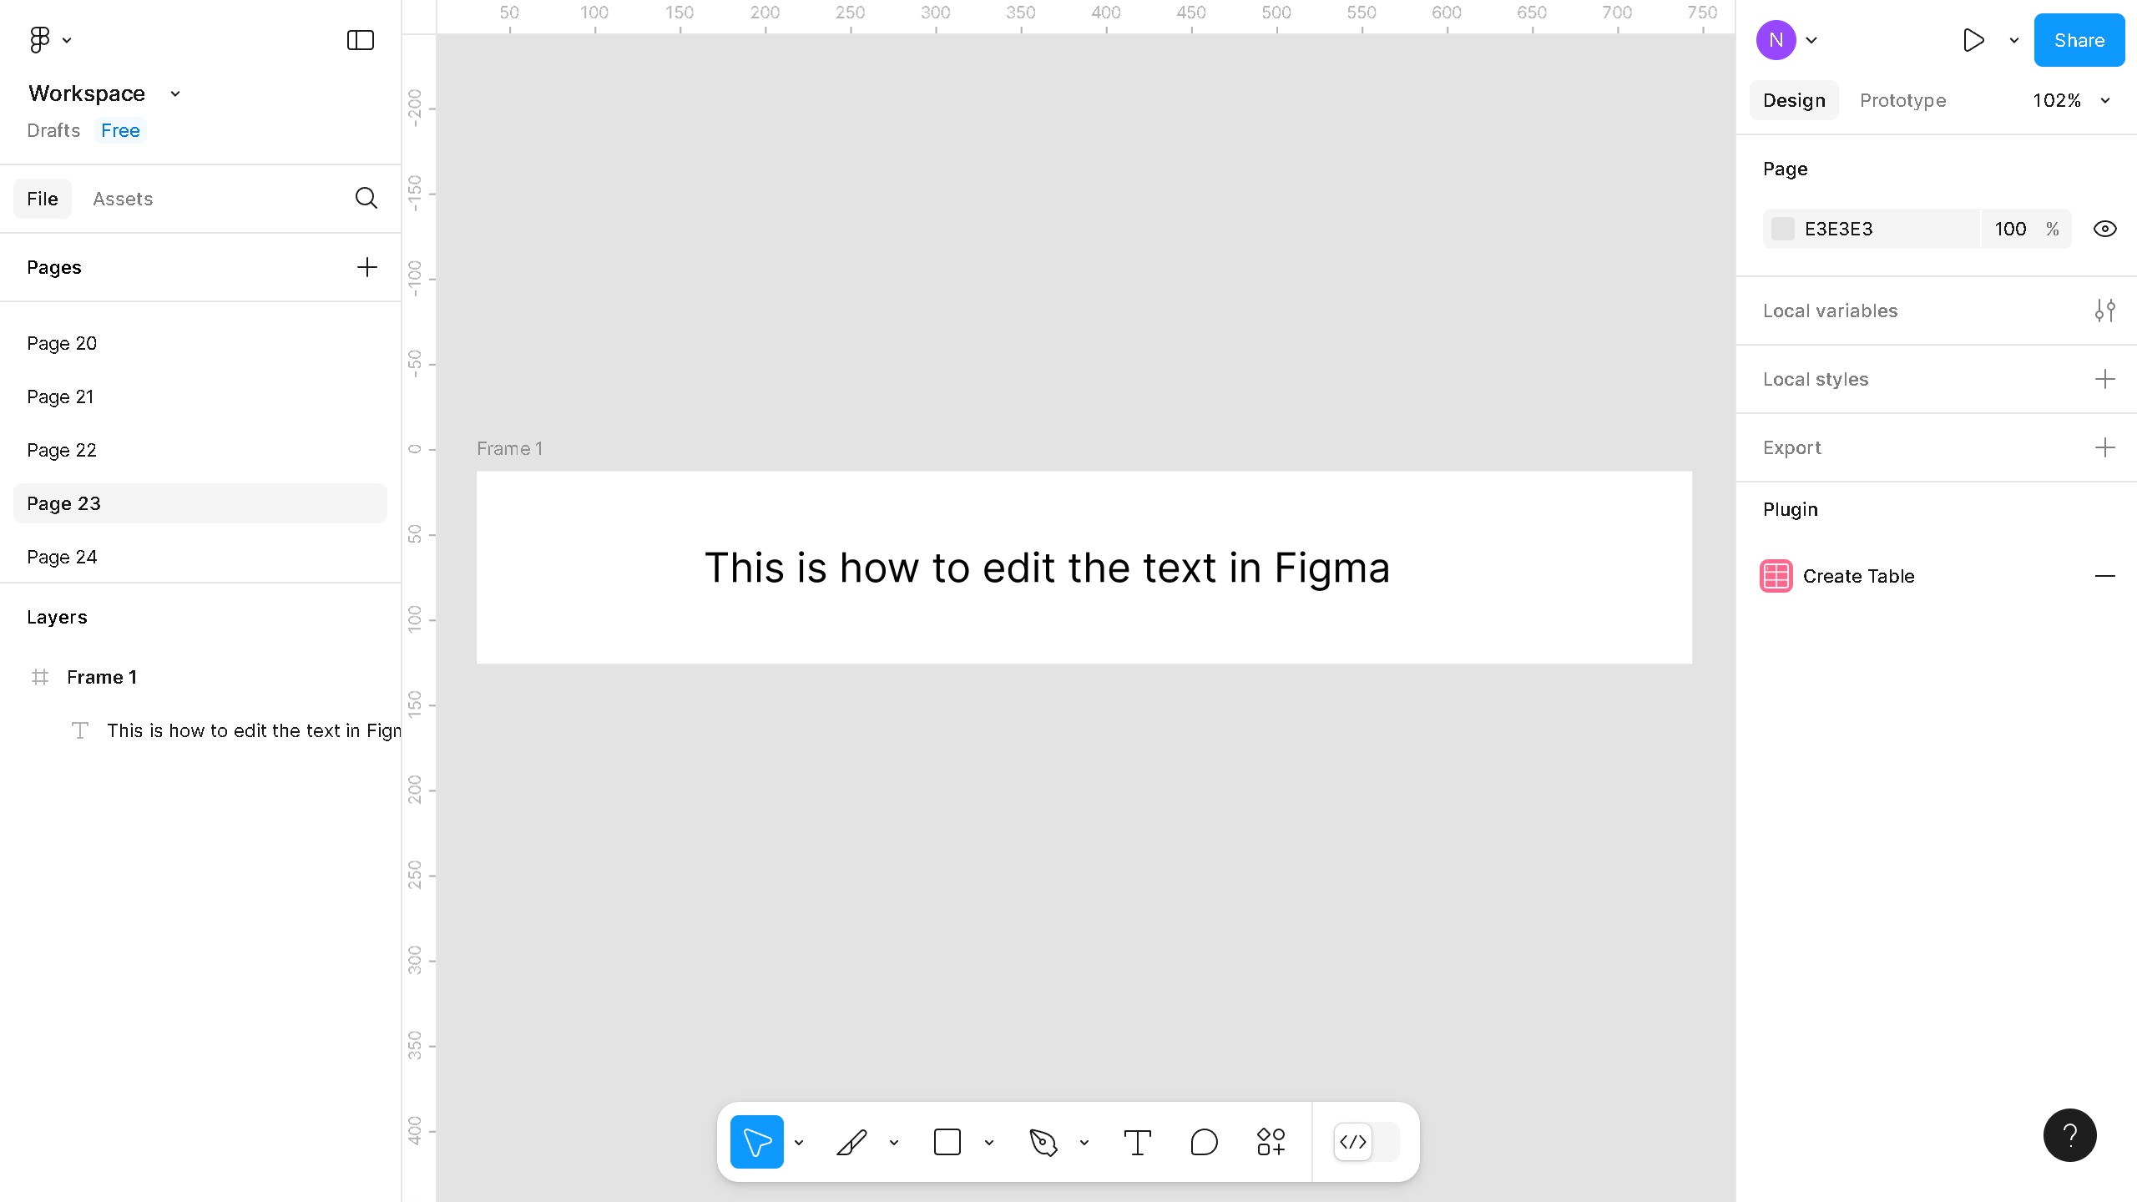
Task: Toggle page background color visibility
Action: click(2104, 228)
